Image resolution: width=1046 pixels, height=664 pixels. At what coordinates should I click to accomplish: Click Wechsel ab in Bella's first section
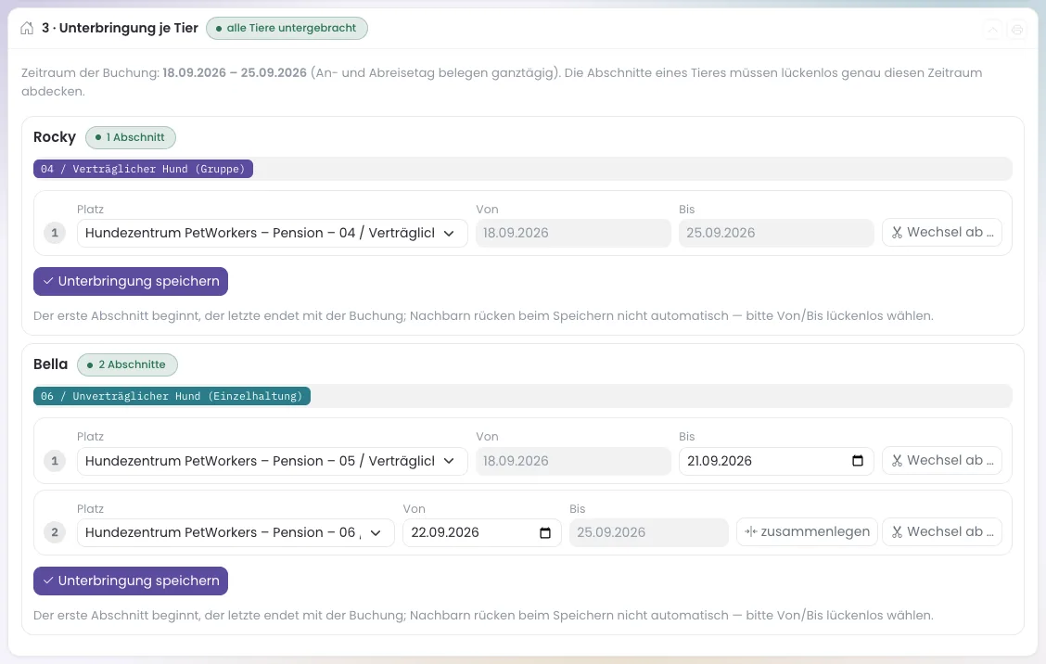tap(942, 461)
